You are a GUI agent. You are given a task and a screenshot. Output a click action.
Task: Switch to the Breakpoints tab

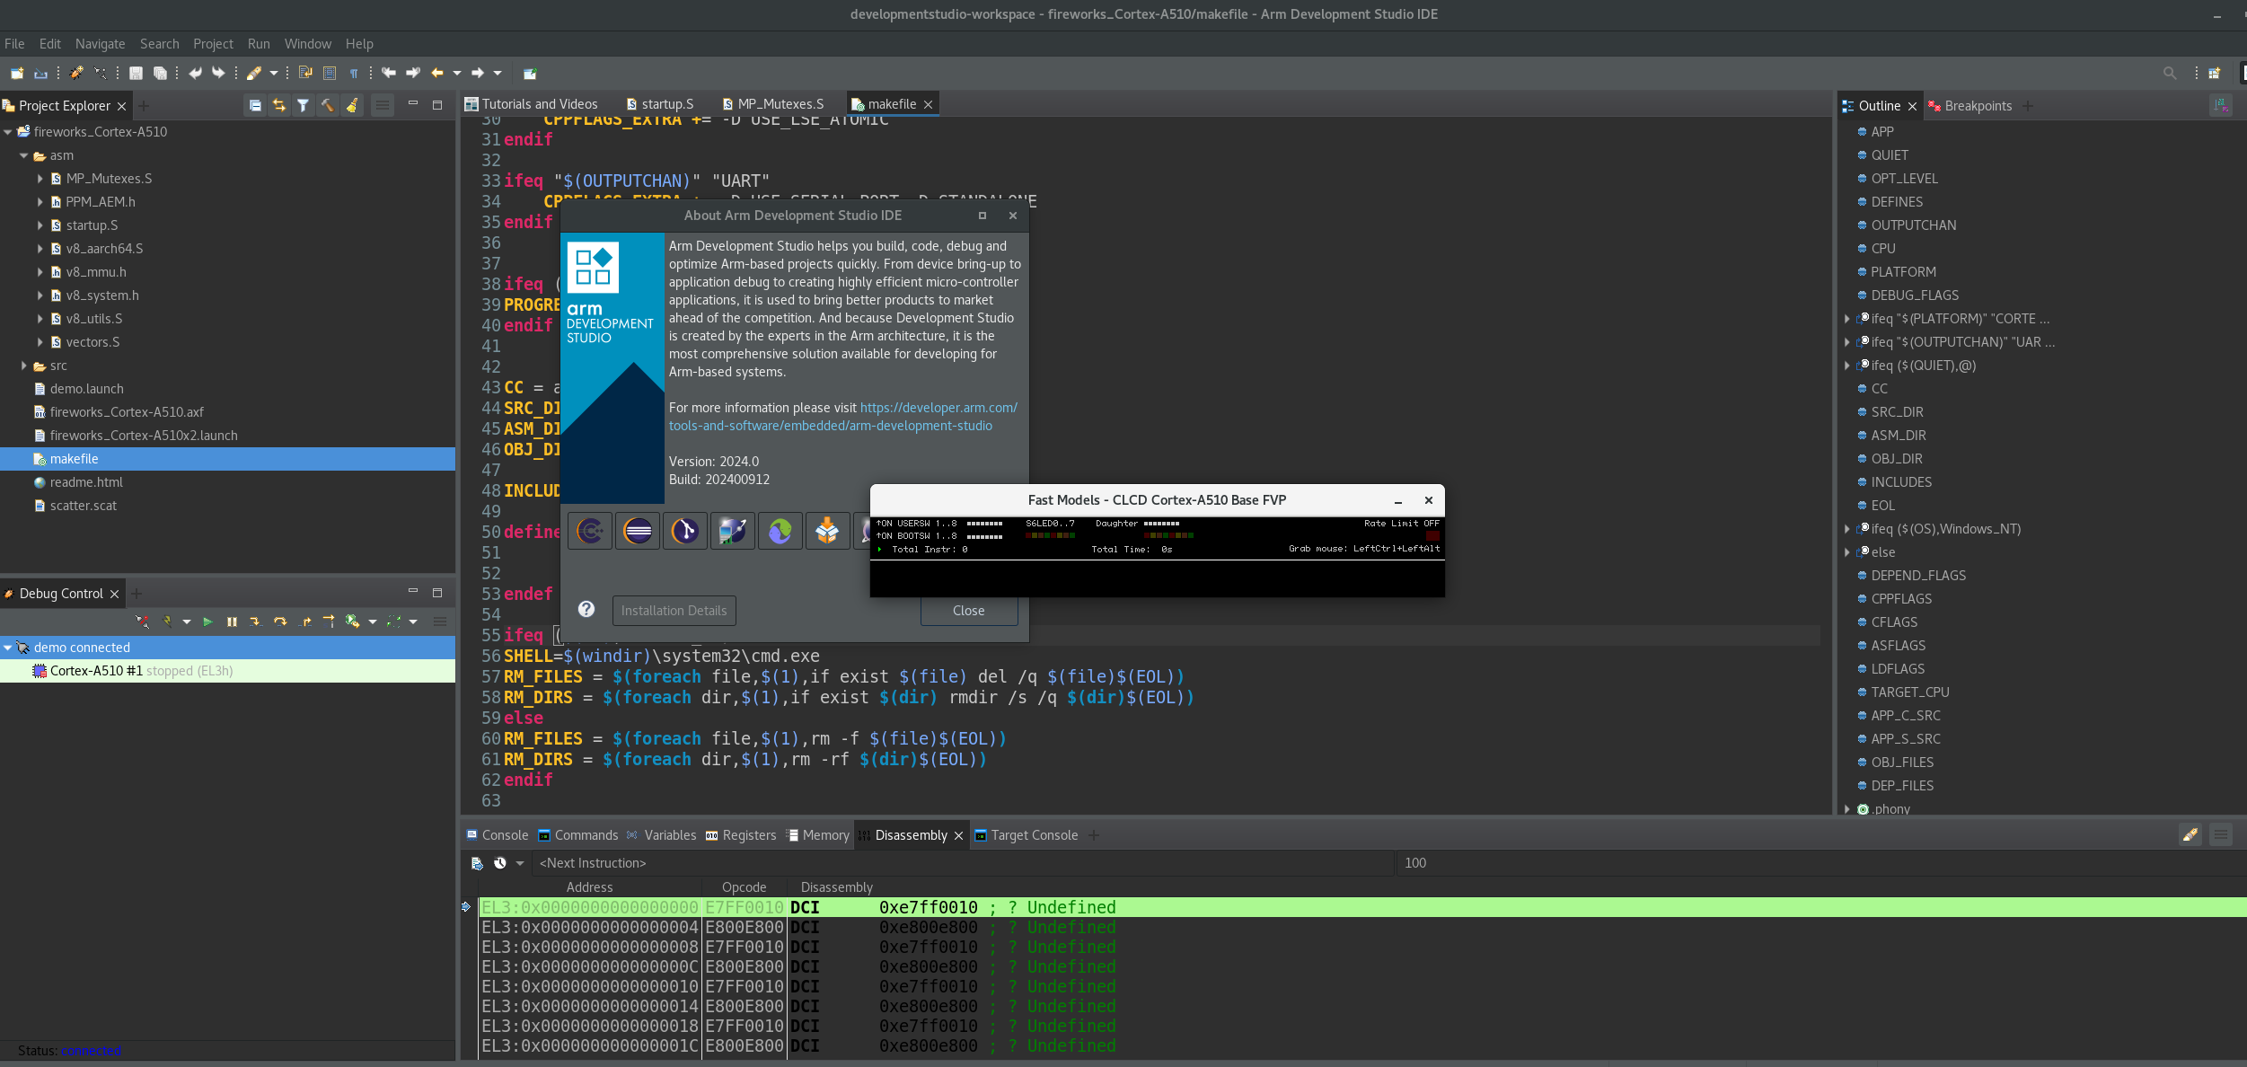click(x=1969, y=106)
